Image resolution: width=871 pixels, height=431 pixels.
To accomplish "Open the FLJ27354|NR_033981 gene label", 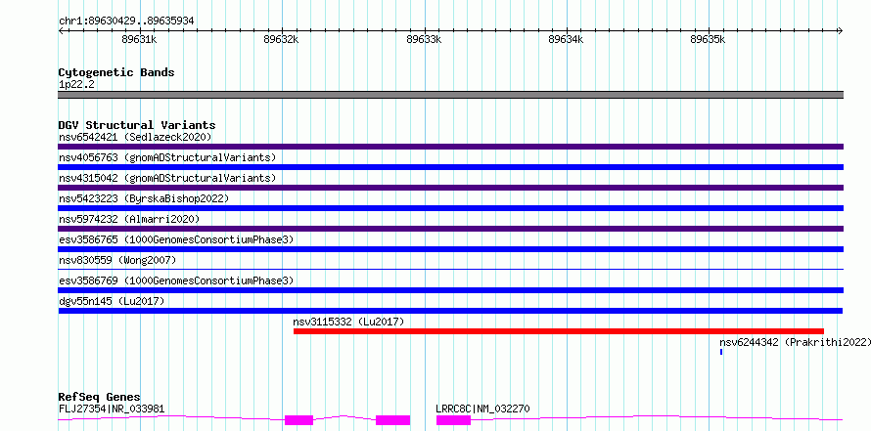I will pyautogui.click(x=112, y=409).
